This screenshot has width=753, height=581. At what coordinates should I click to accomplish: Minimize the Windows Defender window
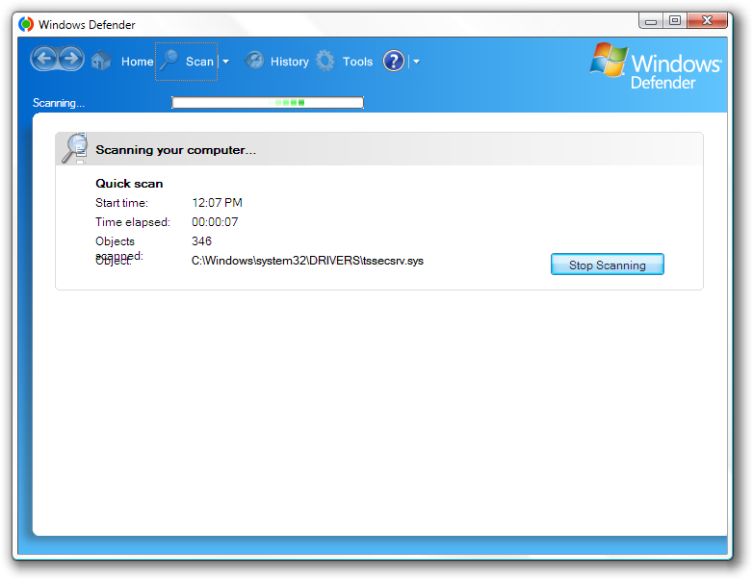tap(651, 20)
